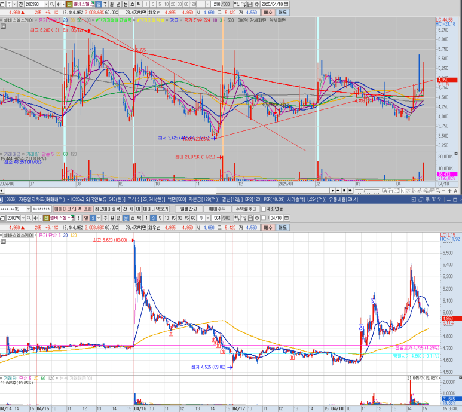Open the stock code 208370 dropdown in the lower toolbar
The width and height of the screenshot is (462, 412).
tap(23, 218)
